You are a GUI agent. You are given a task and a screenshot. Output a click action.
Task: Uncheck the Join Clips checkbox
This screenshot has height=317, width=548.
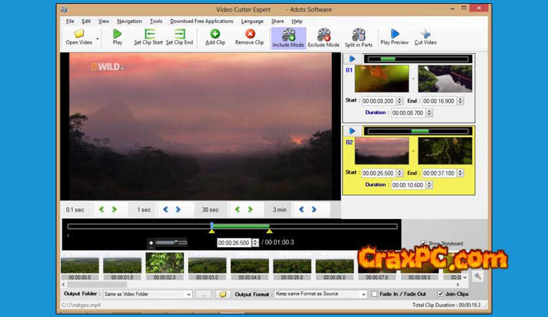point(440,294)
